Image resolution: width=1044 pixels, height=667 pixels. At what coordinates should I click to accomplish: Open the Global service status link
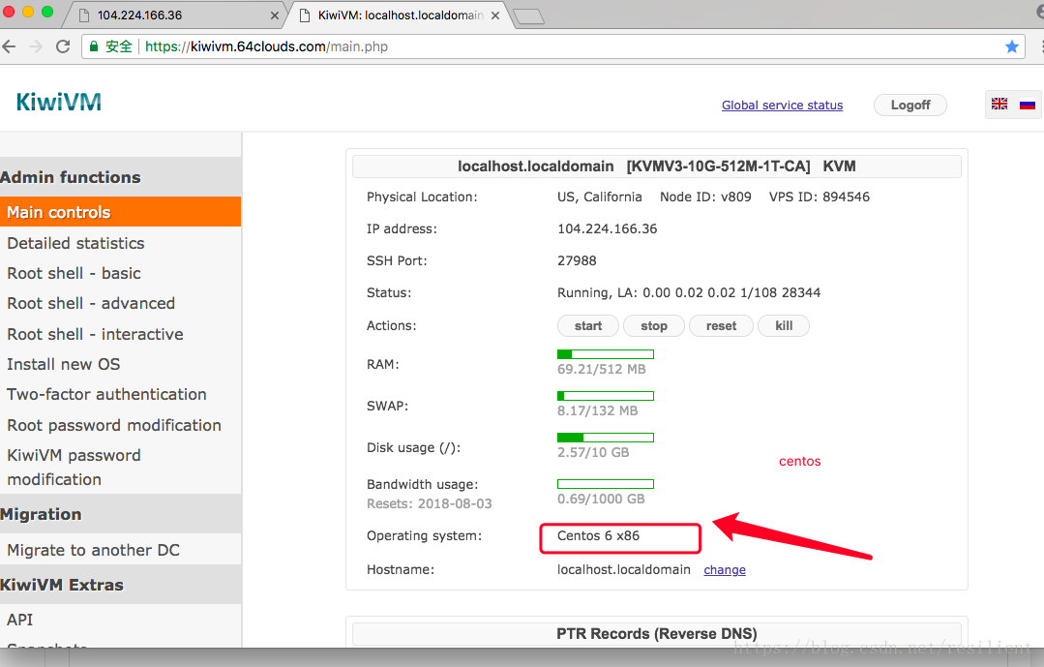tap(783, 106)
